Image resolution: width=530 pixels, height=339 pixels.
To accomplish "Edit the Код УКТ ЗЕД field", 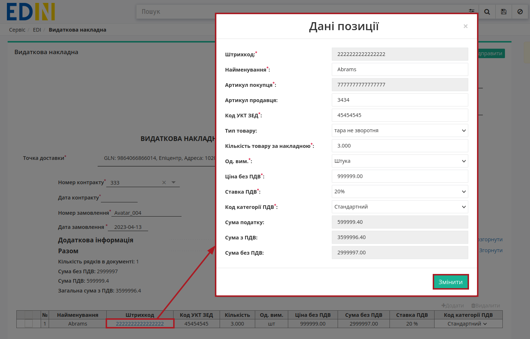I will pos(400,115).
